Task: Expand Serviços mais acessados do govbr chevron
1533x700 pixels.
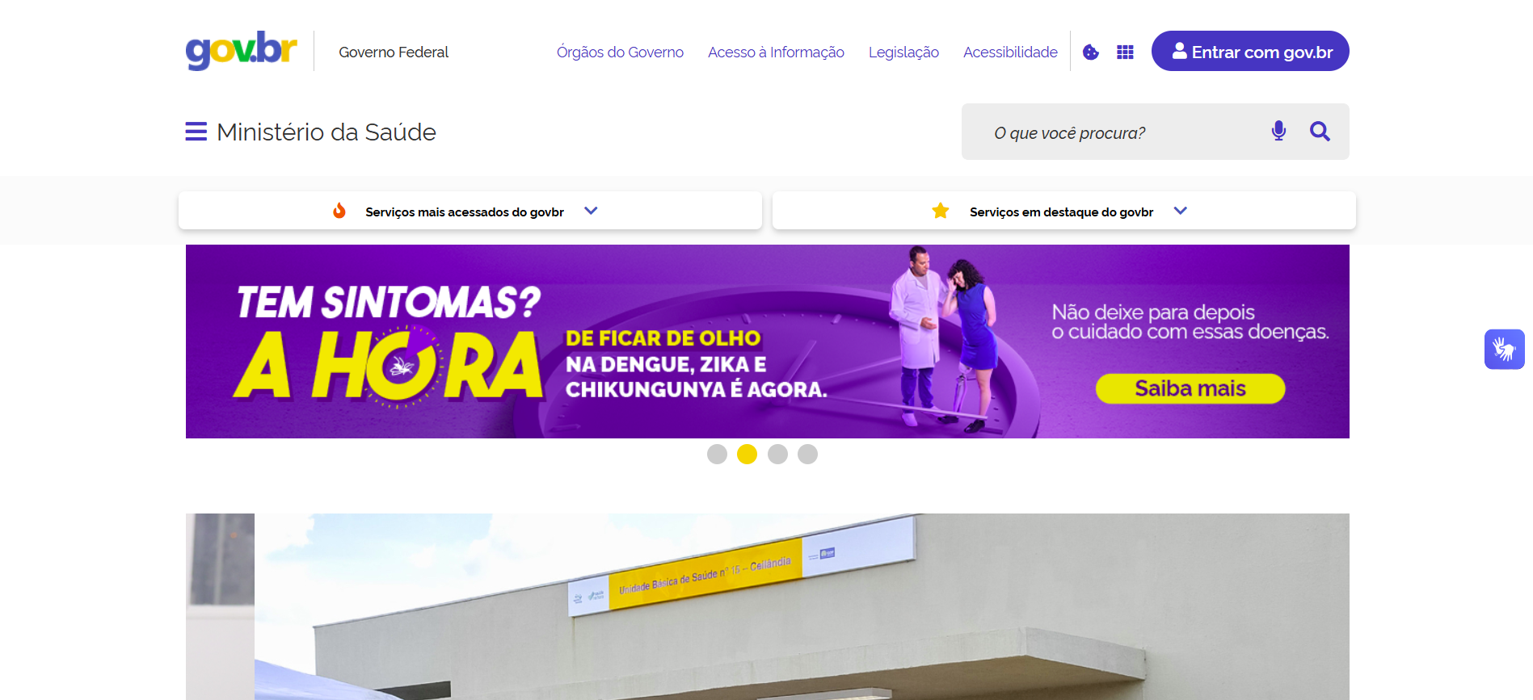Action: (x=591, y=211)
